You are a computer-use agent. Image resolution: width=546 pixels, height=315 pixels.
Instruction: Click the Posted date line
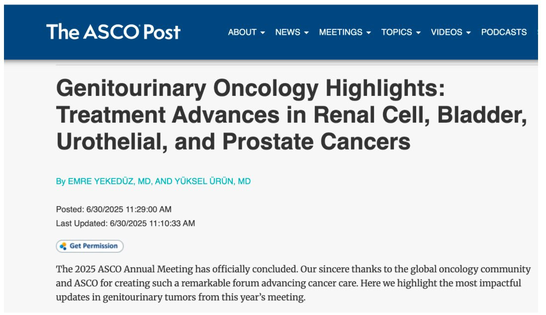113,209
